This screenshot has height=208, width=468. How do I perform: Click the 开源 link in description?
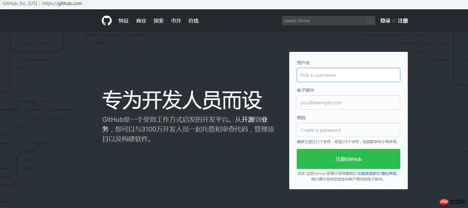(x=248, y=120)
